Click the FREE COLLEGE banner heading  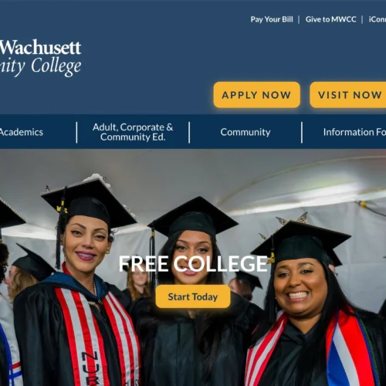[193, 264]
